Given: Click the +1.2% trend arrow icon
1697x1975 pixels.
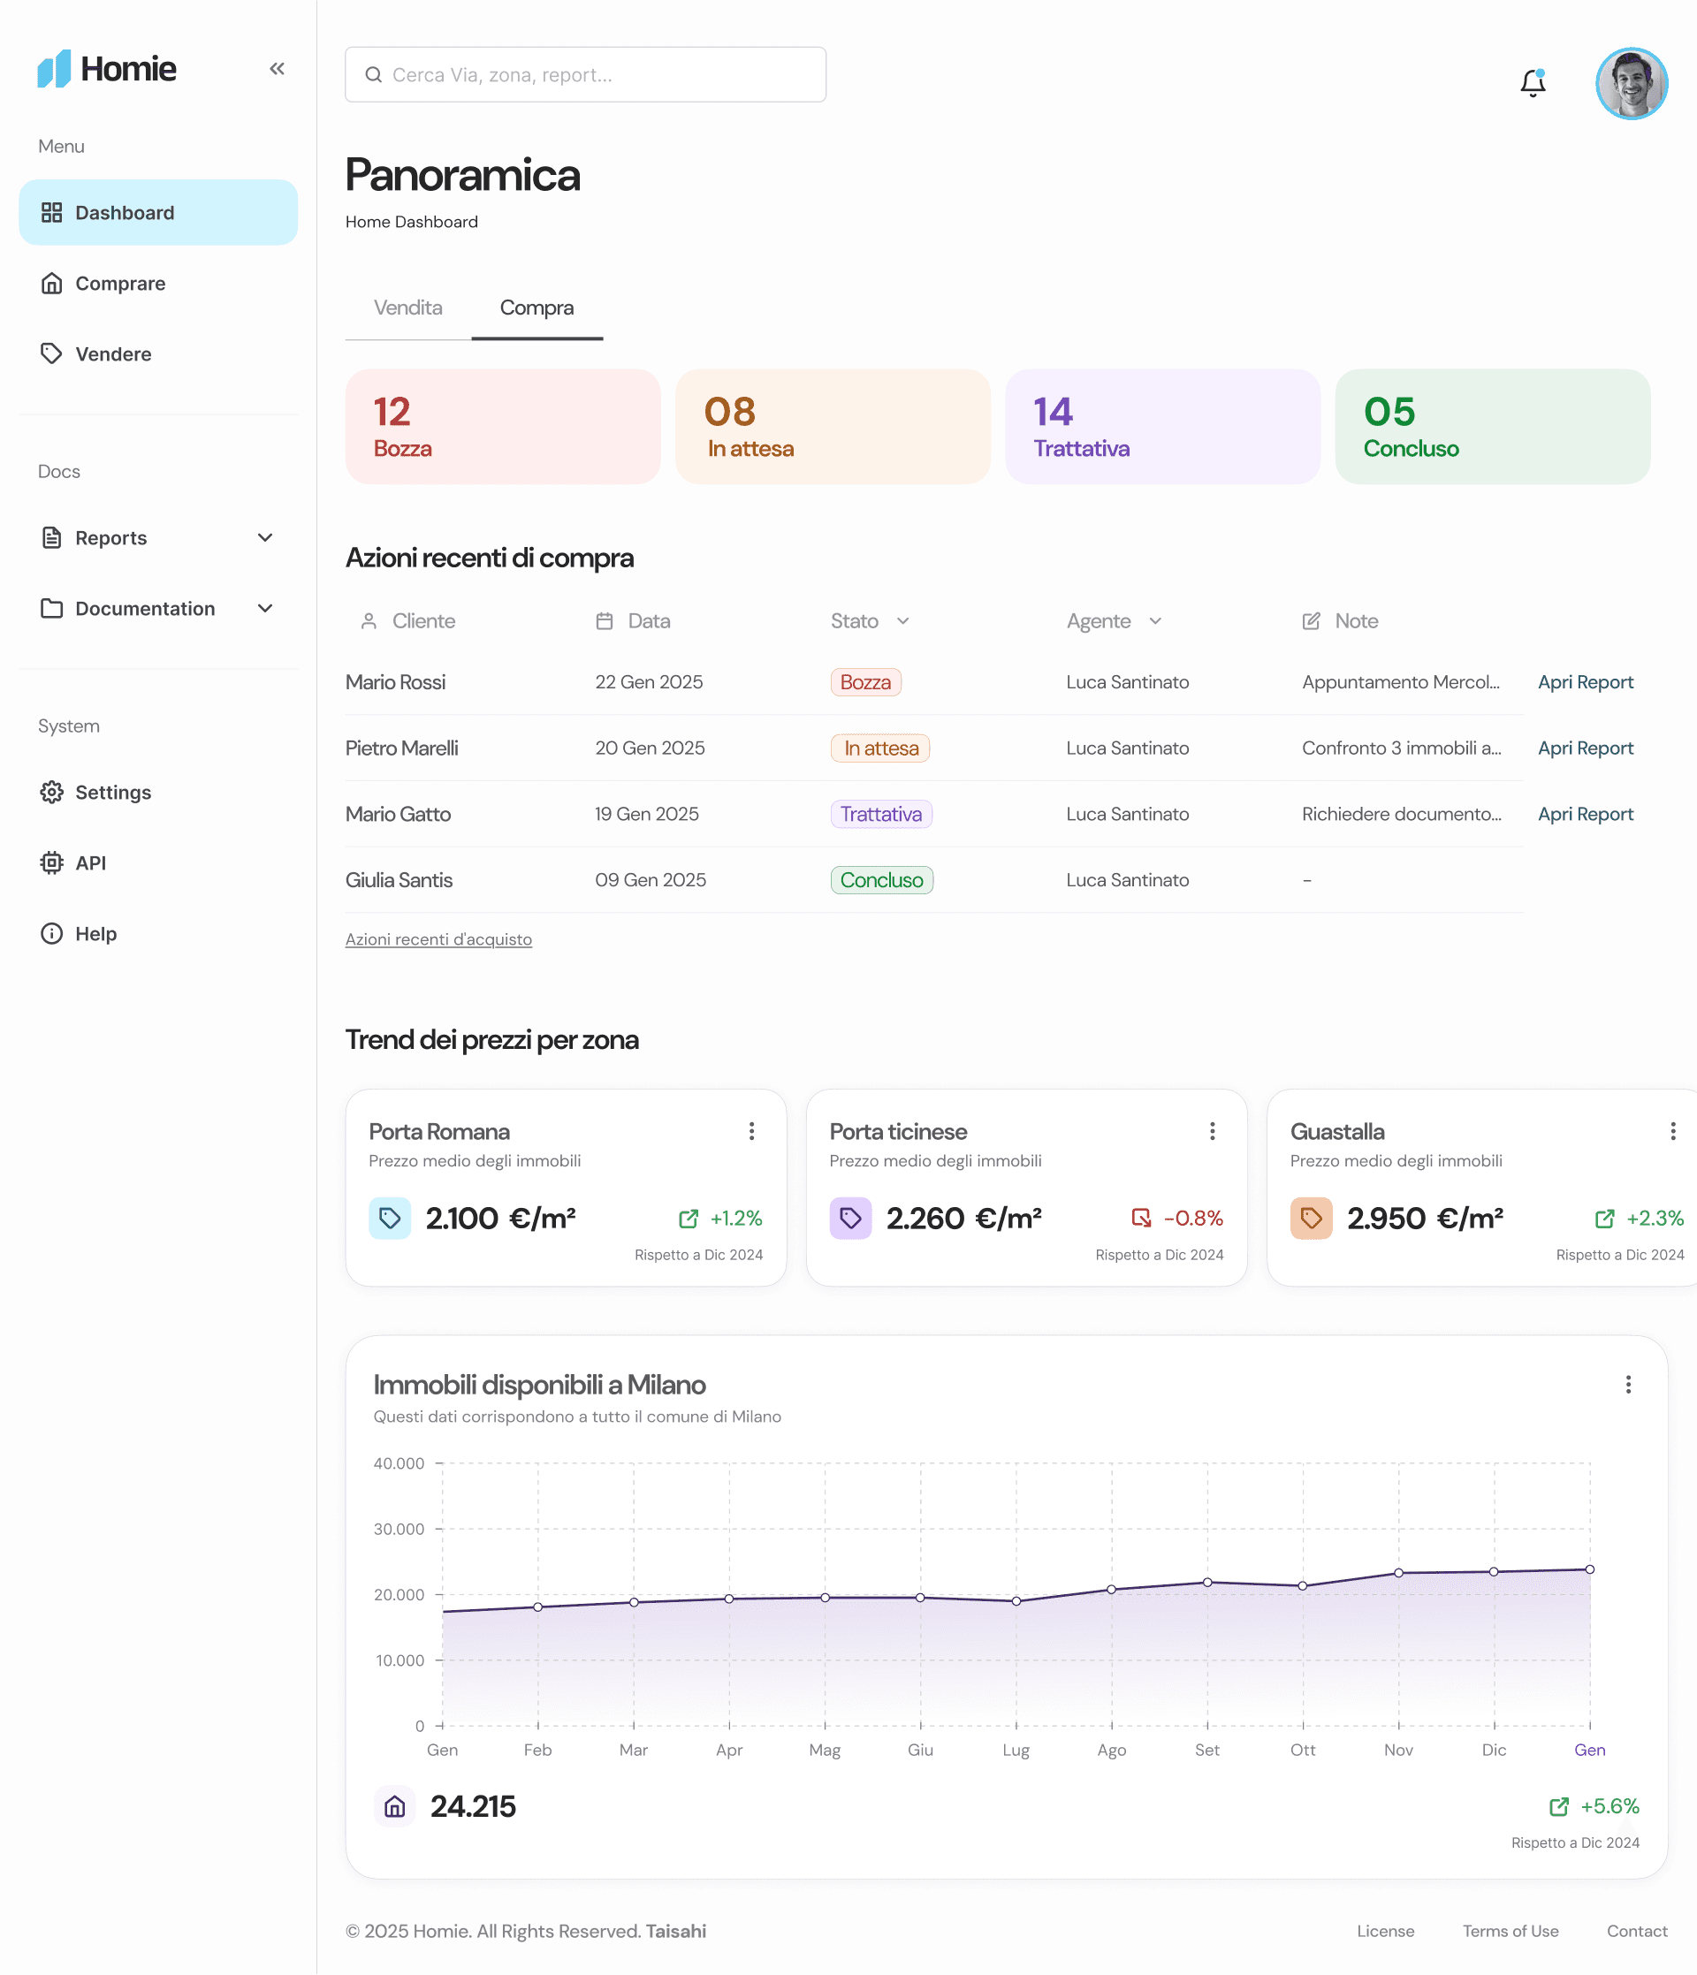Looking at the screenshot, I should 688,1219.
